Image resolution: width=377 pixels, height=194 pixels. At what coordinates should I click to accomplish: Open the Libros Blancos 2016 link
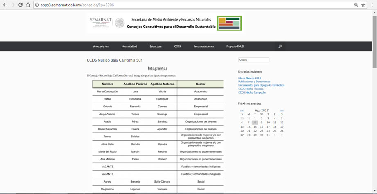(x=250, y=78)
